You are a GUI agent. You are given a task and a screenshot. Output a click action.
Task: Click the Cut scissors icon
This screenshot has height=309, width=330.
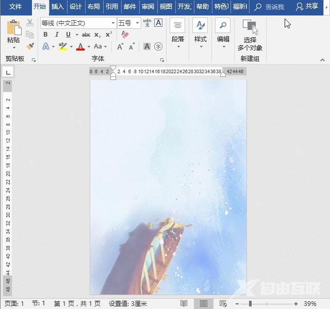coord(30,23)
